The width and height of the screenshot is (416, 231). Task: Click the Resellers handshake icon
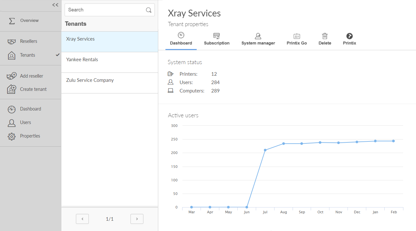click(12, 42)
